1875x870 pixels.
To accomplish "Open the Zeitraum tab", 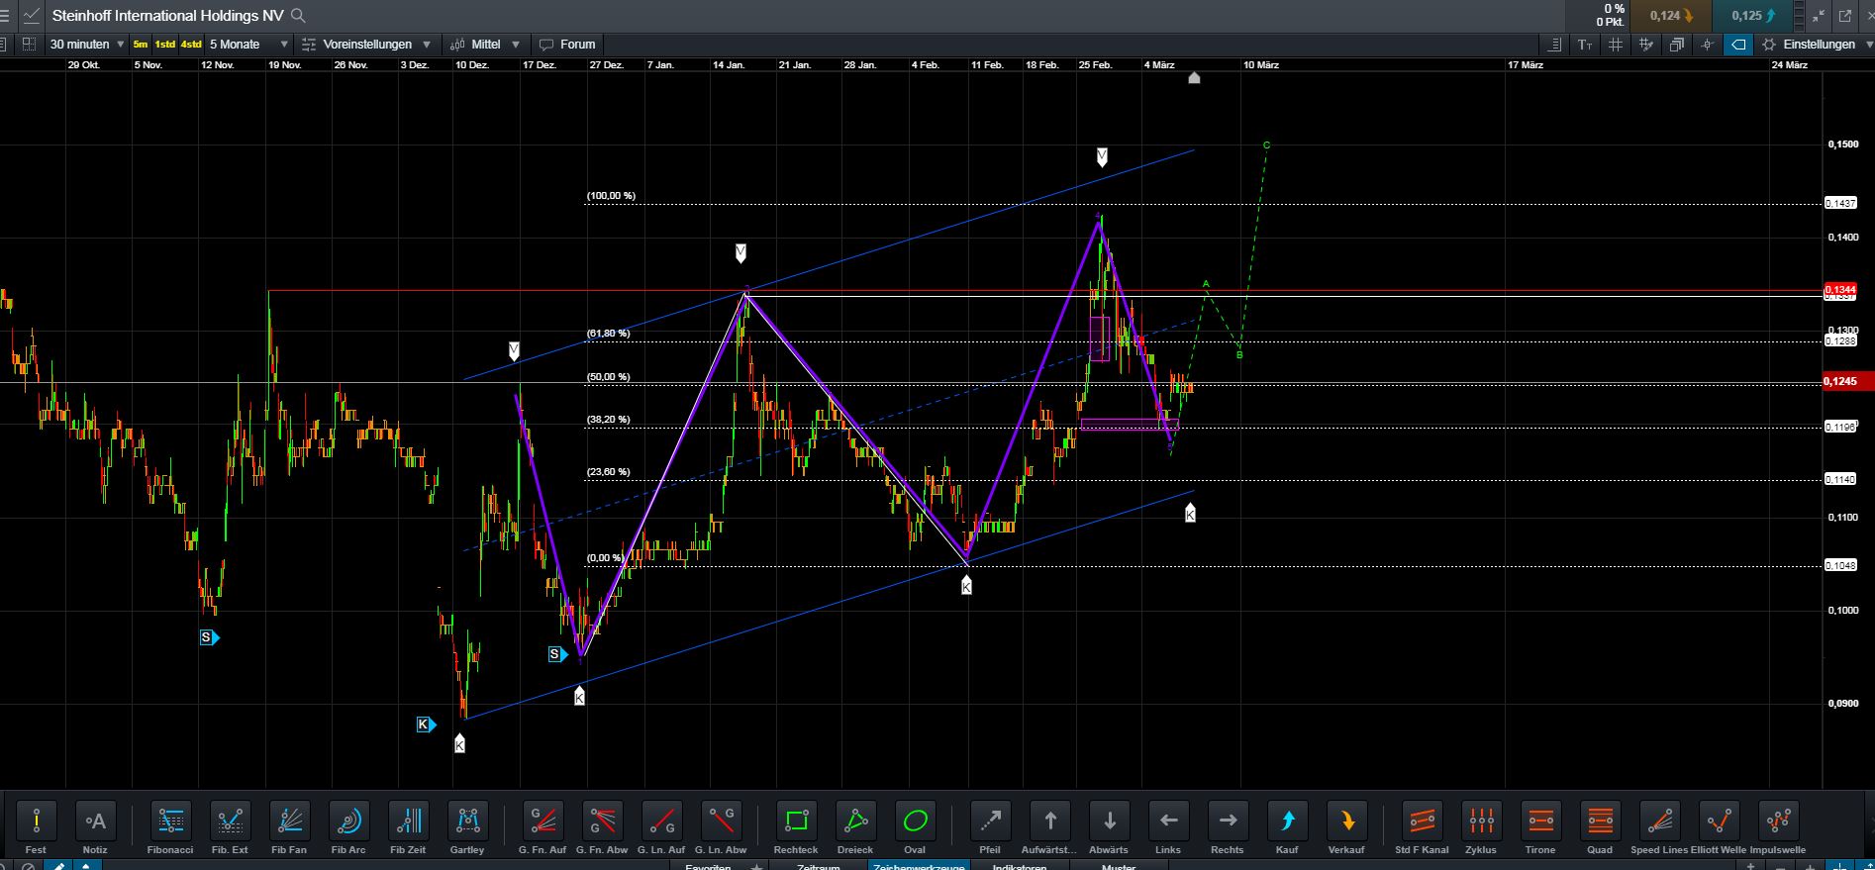I will pos(818,867).
